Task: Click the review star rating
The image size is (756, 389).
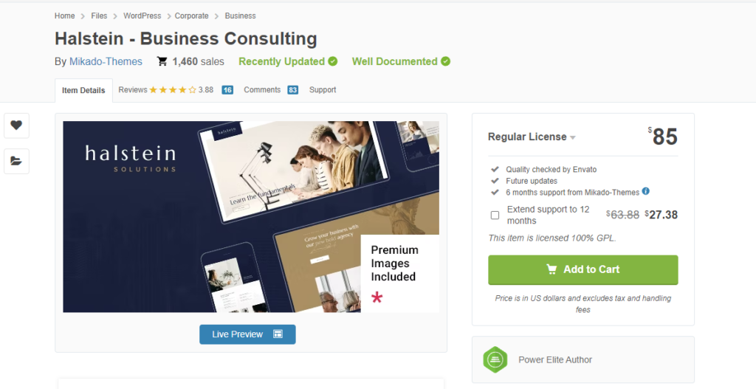Action: click(173, 89)
